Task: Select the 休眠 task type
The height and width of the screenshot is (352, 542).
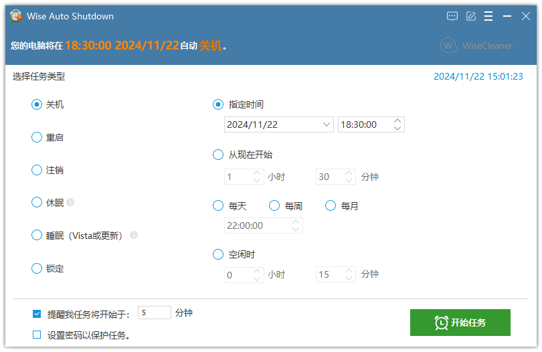Action: pos(37,202)
